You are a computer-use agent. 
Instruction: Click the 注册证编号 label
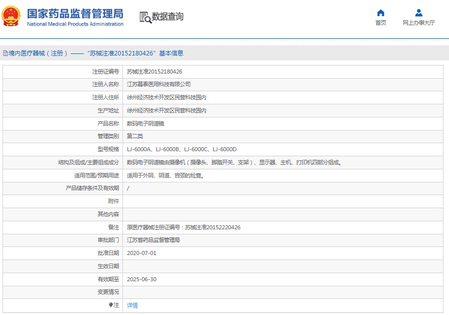[105, 72]
